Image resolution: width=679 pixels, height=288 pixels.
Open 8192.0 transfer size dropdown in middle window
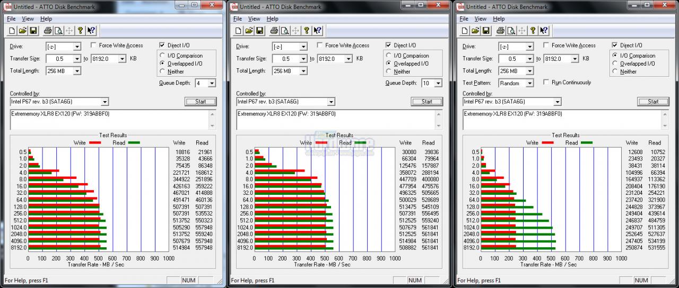point(349,59)
